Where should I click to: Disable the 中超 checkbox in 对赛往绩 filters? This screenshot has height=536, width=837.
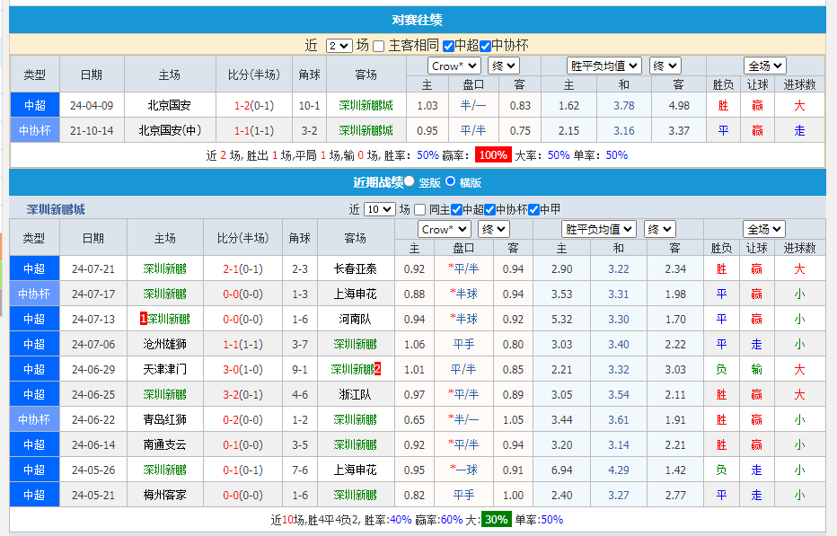tap(448, 46)
